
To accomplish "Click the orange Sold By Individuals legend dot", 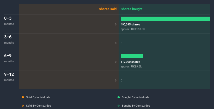I will tap(23, 97).
